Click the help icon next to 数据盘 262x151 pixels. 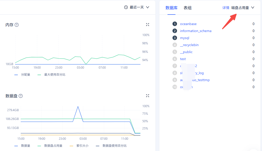[21, 96]
